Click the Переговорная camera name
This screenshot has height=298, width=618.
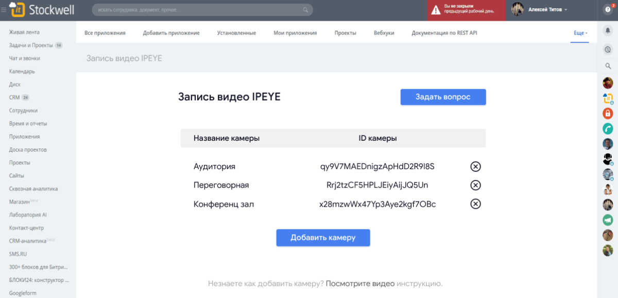point(221,185)
